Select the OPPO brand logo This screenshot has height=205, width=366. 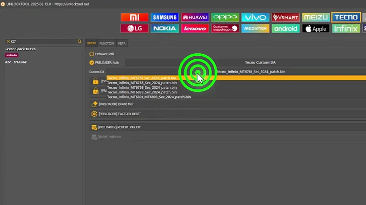[225, 17]
